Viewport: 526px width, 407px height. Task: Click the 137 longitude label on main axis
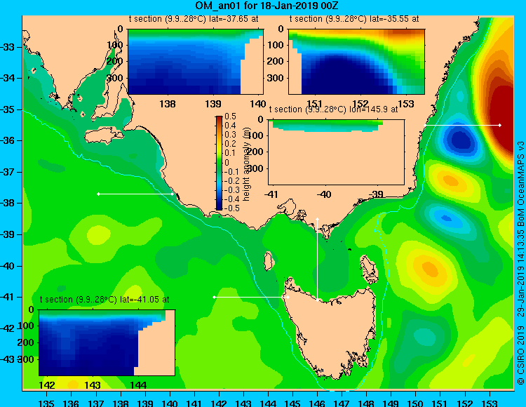(96, 403)
